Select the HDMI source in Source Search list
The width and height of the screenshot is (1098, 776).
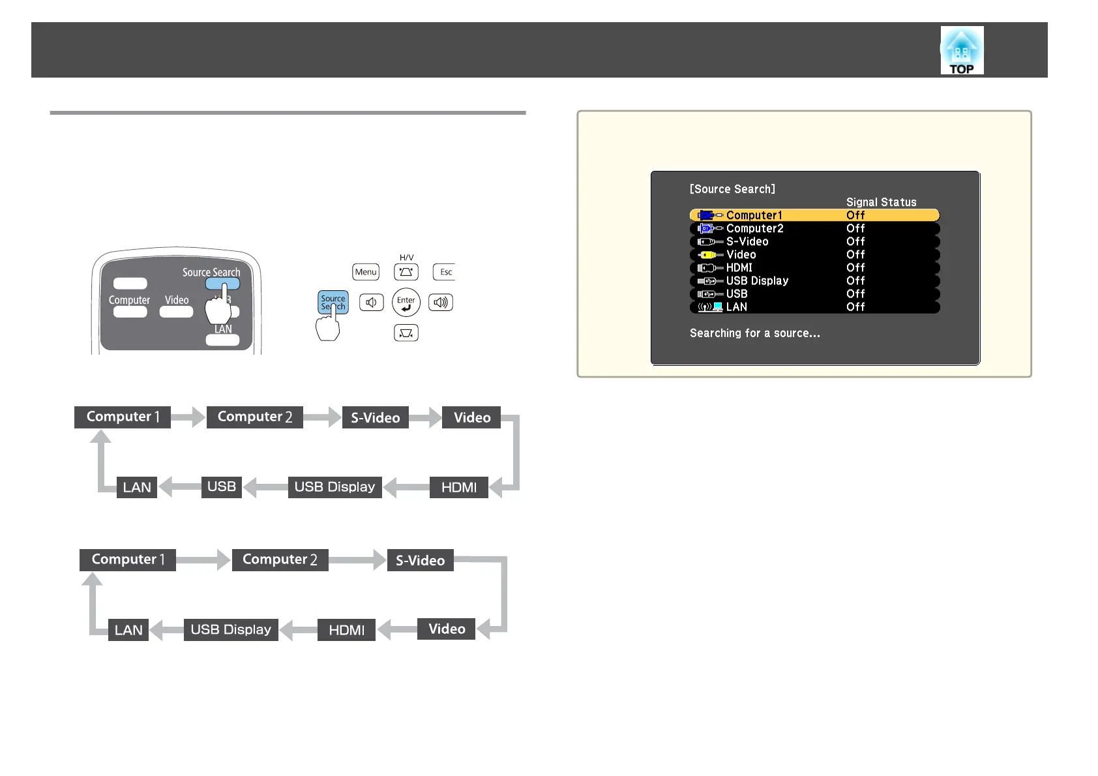click(814, 267)
